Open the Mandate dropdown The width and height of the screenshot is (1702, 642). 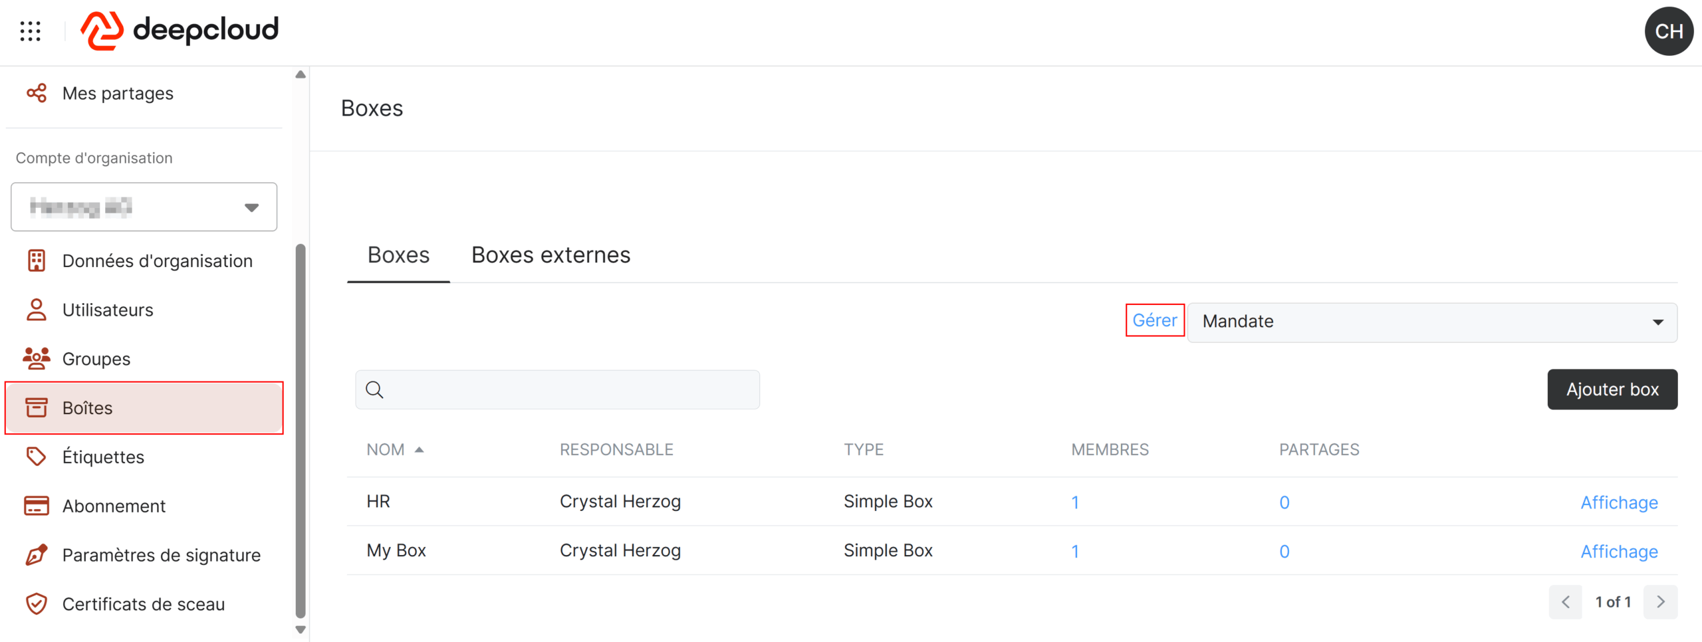coord(1432,322)
